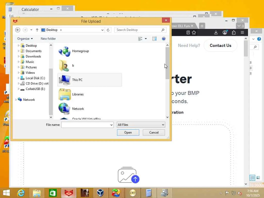Screen dimensions: 264x198
Task: Open browser account icon
Action: (x=225, y=32)
